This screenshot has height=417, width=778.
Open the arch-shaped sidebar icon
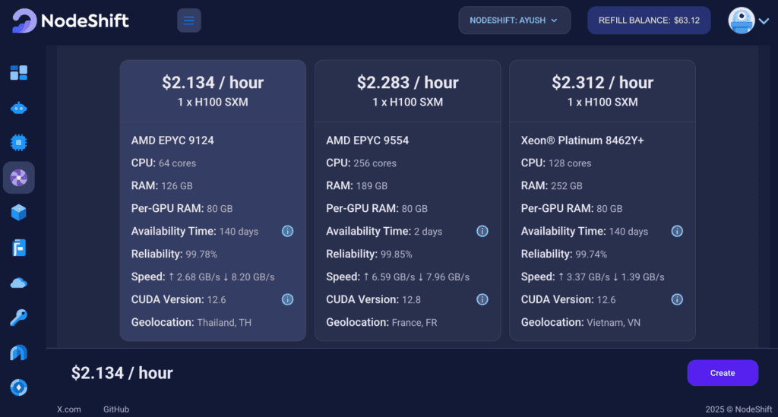click(19, 352)
